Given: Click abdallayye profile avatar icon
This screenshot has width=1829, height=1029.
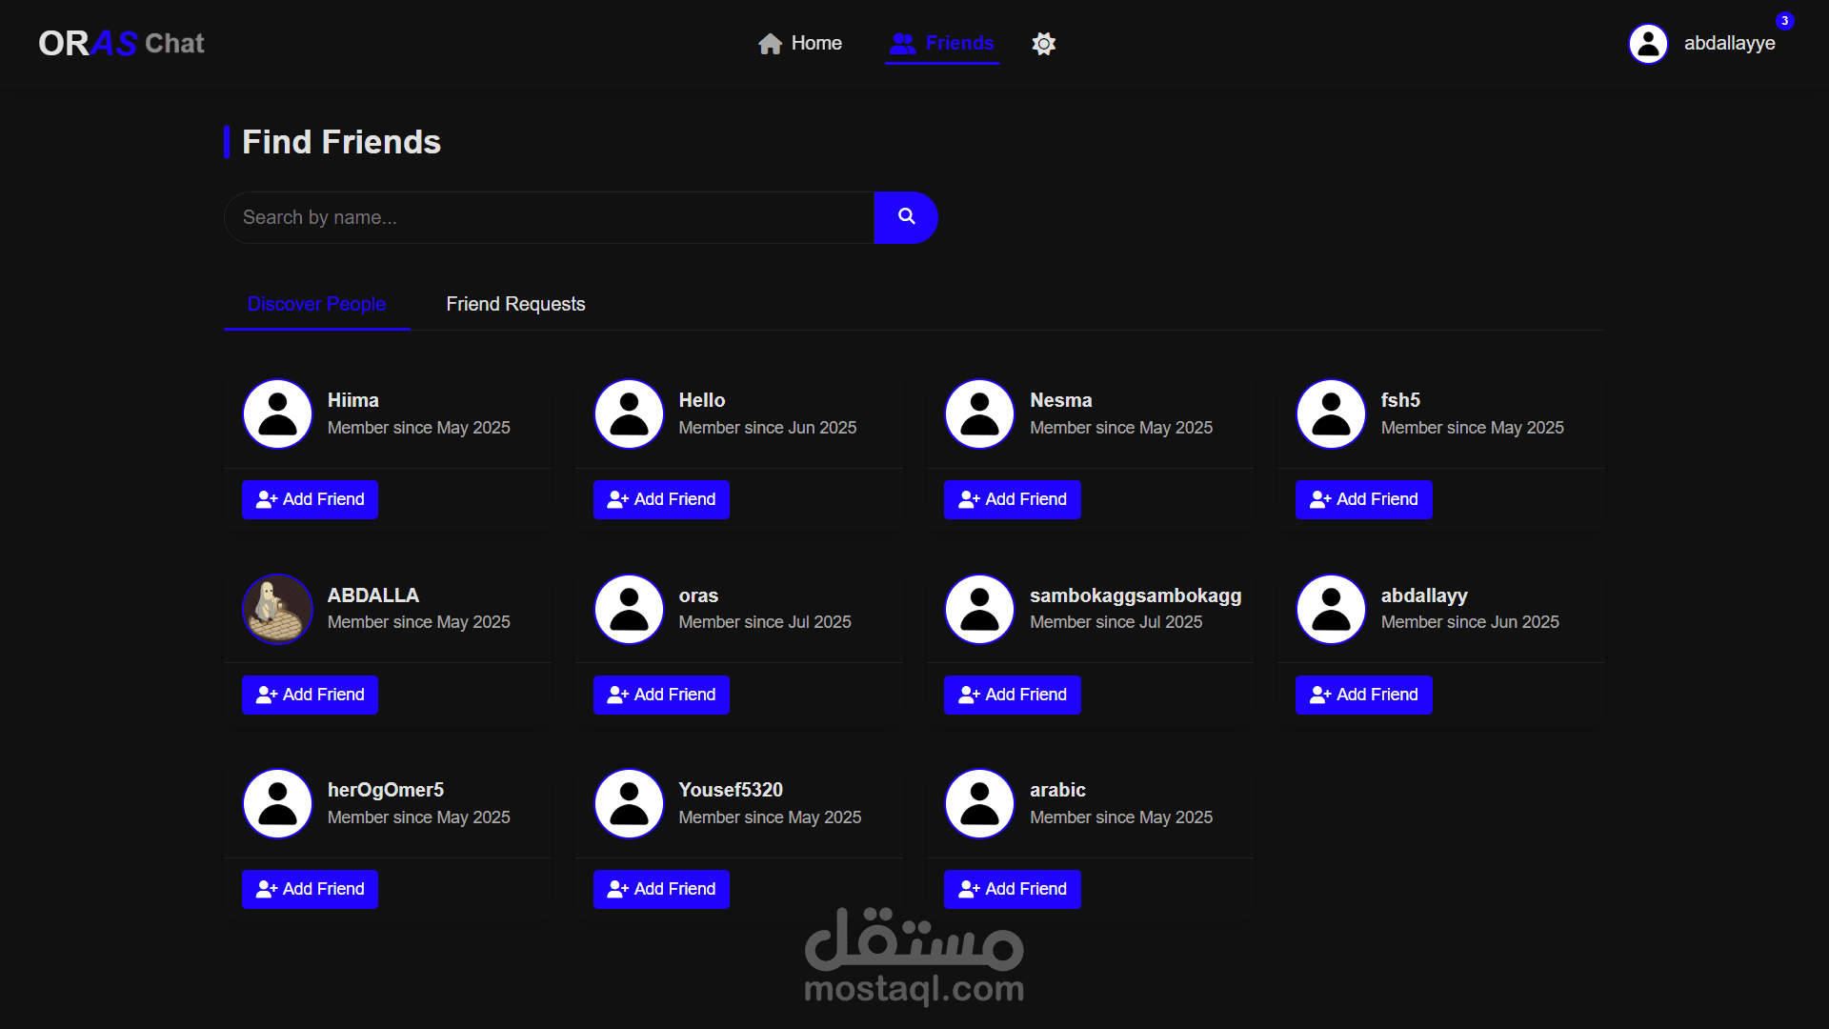Looking at the screenshot, I should [1648, 44].
